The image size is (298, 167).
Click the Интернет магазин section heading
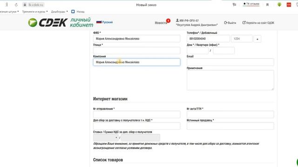click(110, 99)
